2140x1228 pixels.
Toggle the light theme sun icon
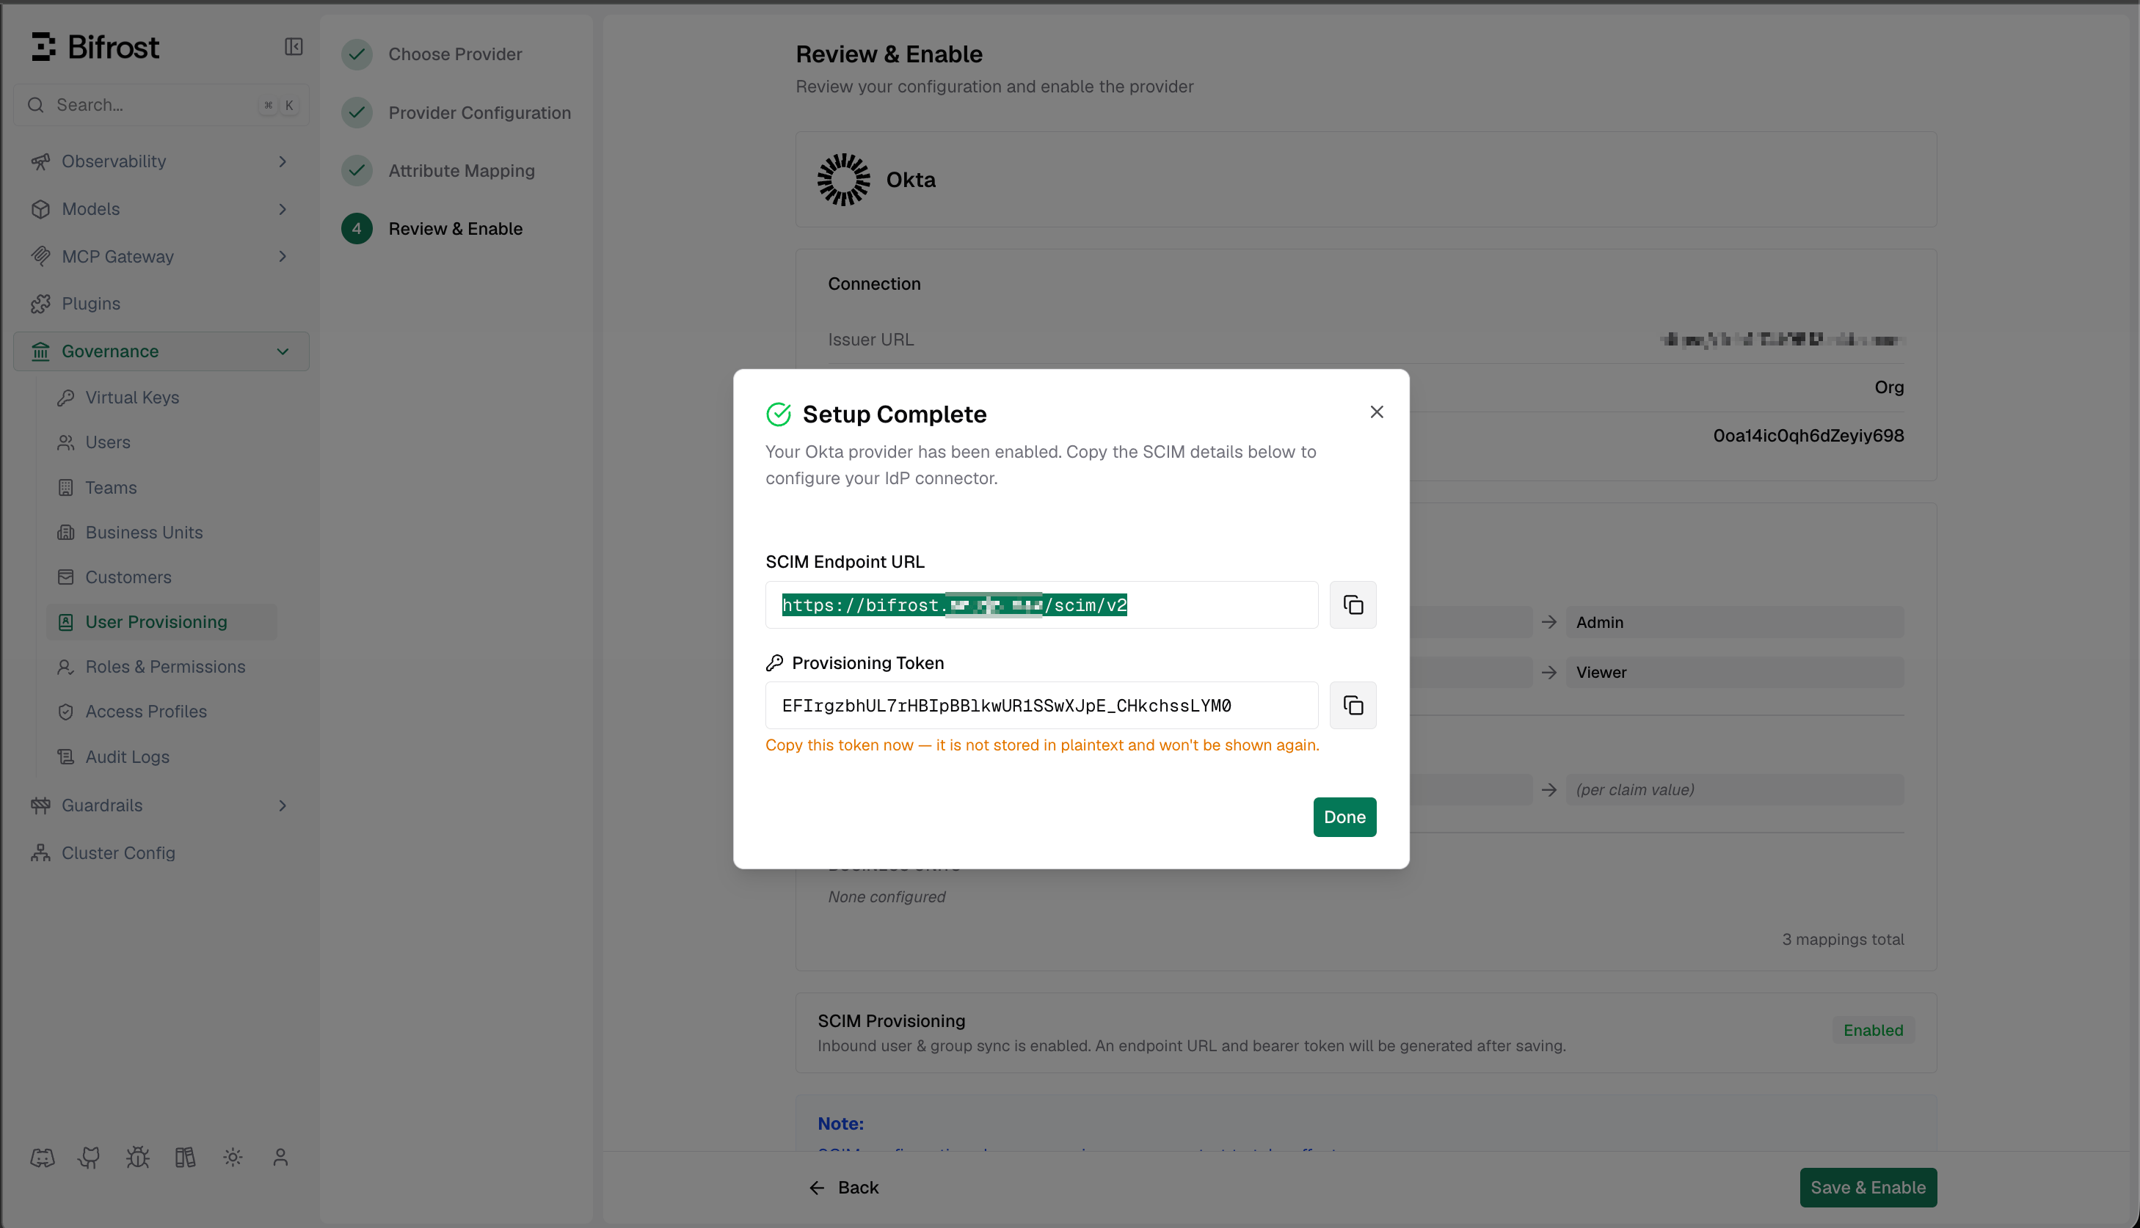233,1157
